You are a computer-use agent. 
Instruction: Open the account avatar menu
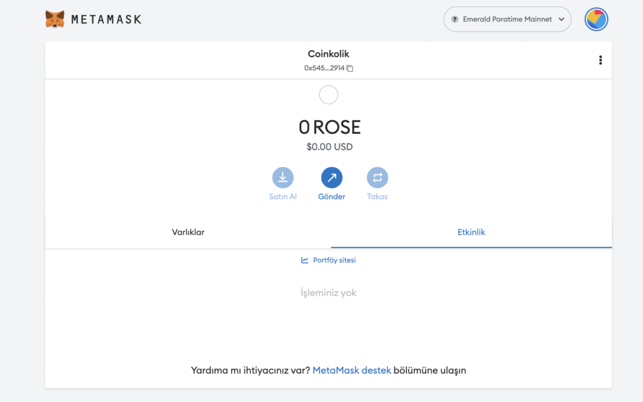[x=596, y=19]
